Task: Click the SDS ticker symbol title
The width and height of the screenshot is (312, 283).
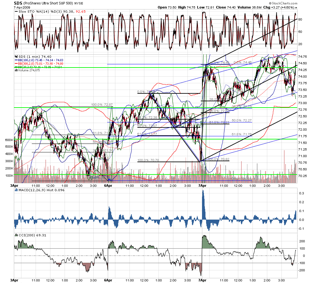Action: (18, 3)
